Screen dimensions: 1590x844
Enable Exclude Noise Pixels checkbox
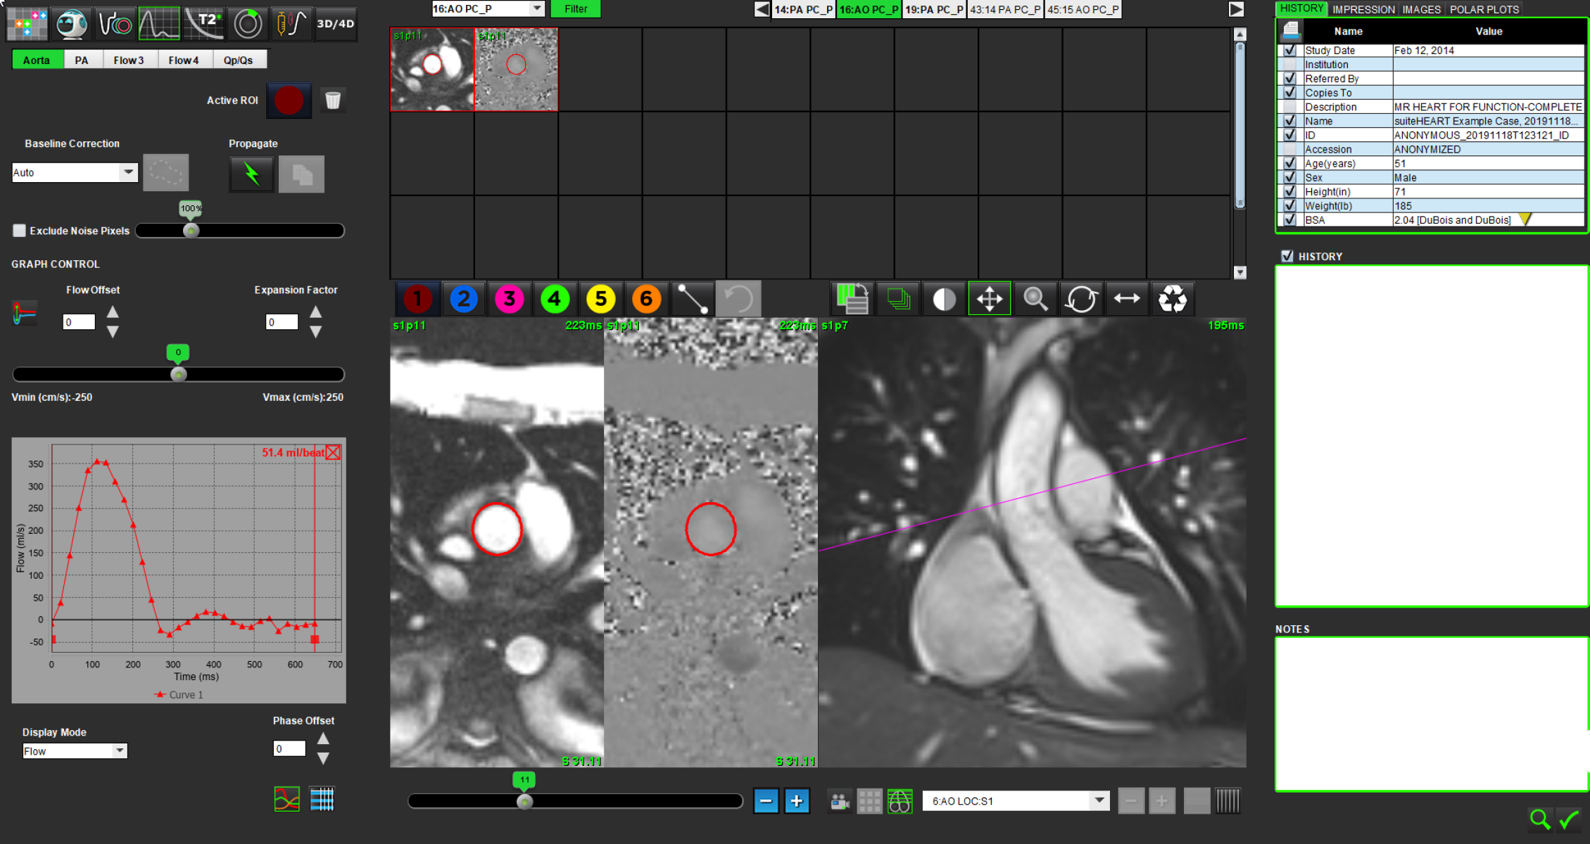(20, 231)
